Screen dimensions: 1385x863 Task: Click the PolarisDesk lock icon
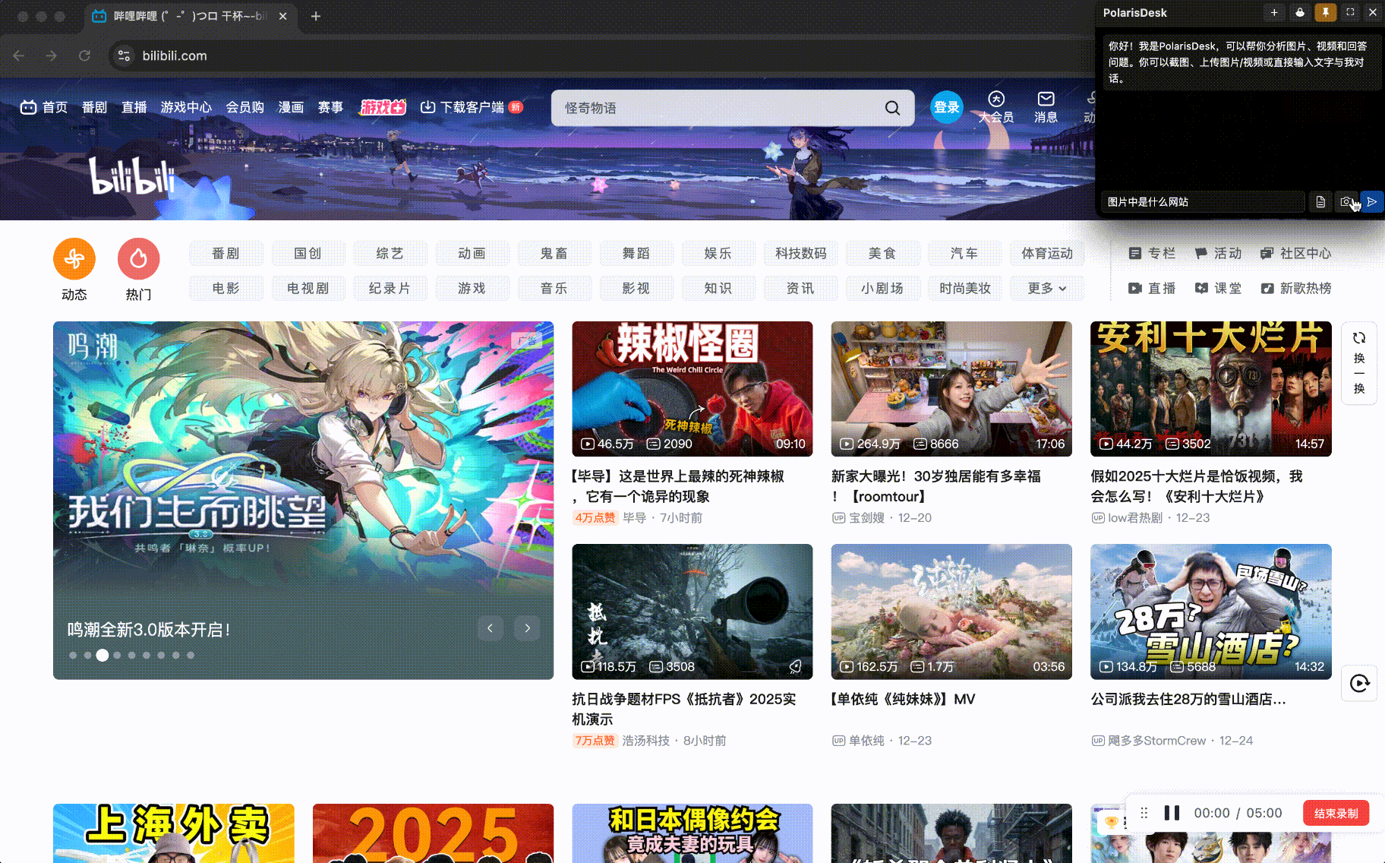(x=1300, y=12)
